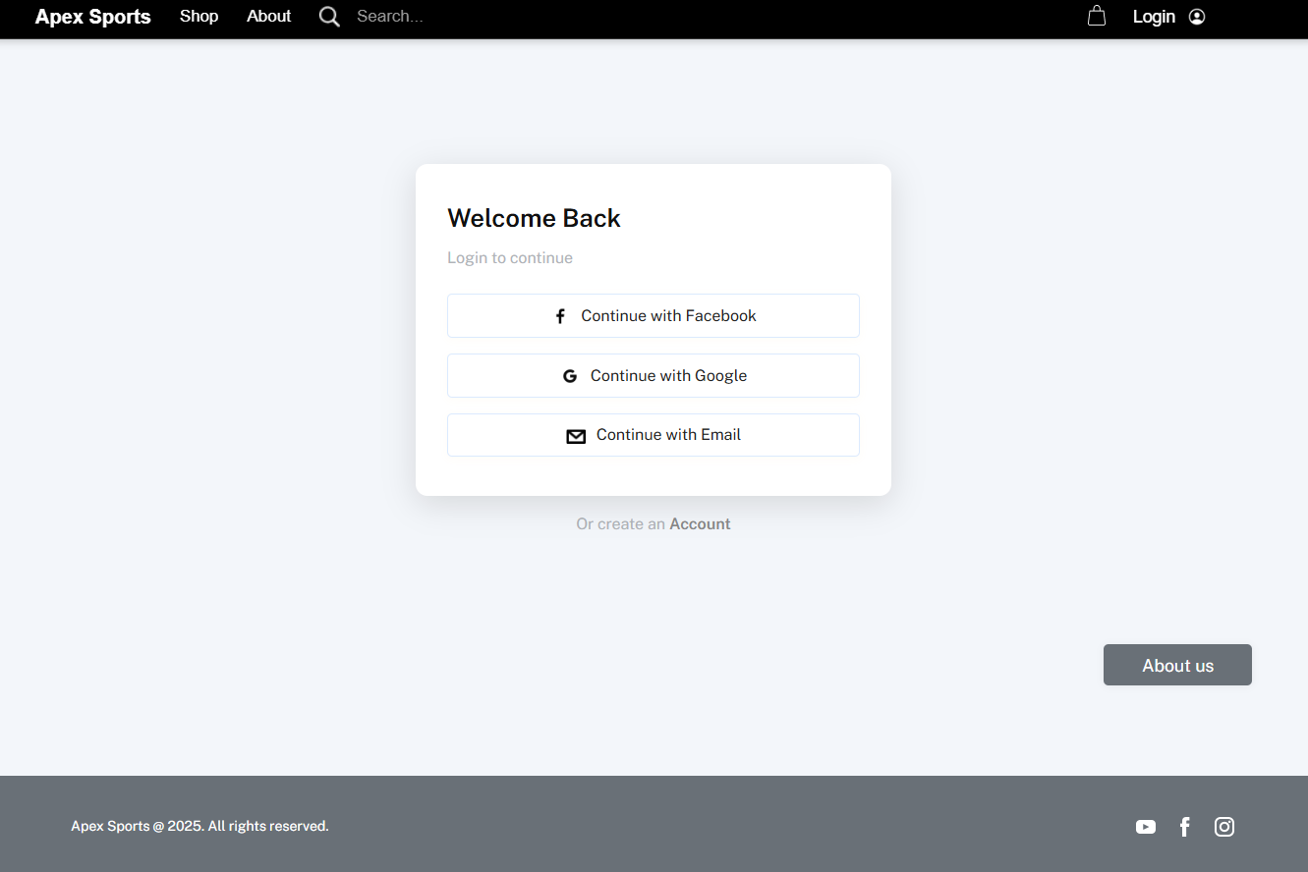Screen dimensions: 1308x872
Task: Choose Continue with Google
Action: 654,376
